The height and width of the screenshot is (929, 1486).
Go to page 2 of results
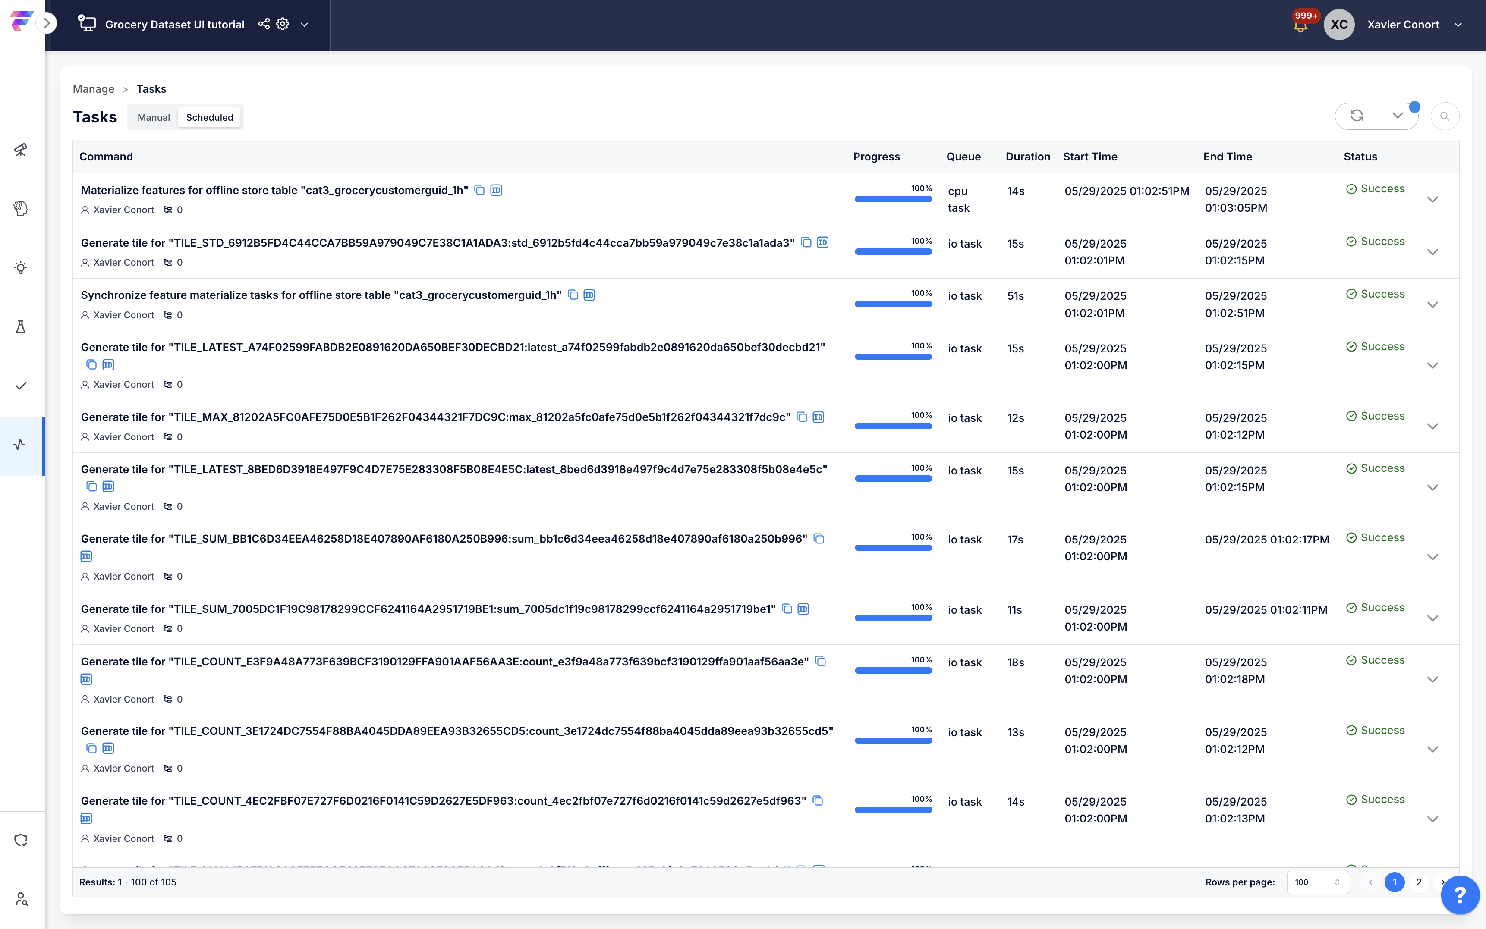(x=1419, y=882)
